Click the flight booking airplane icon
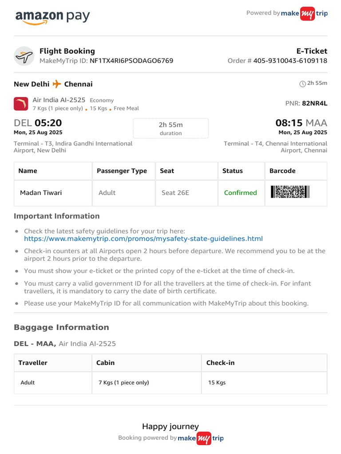Screen dimensions: 341x454 click(24, 56)
